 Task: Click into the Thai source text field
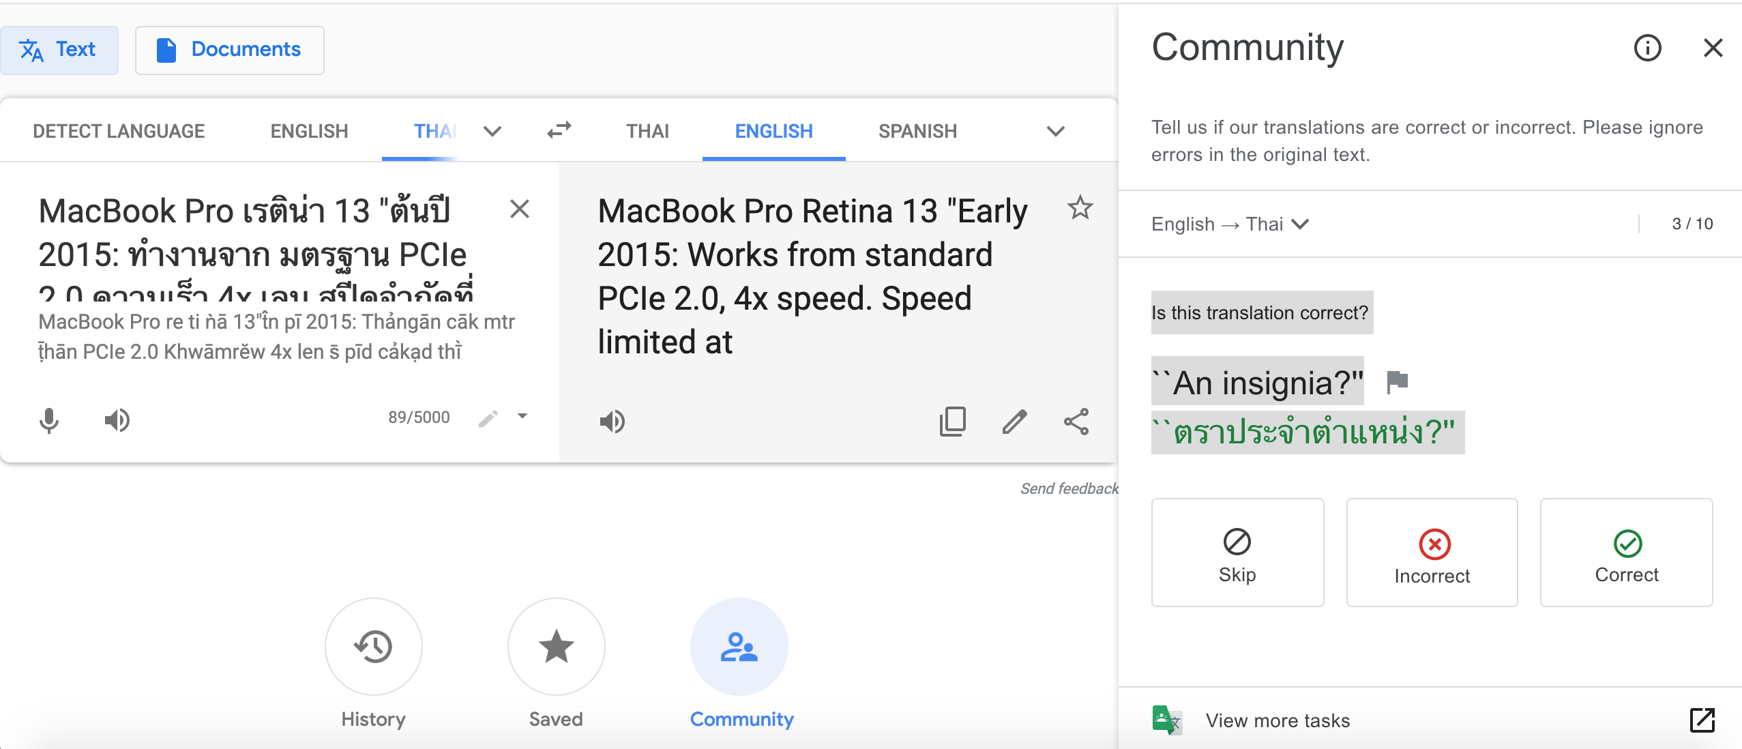click(256, 248)
